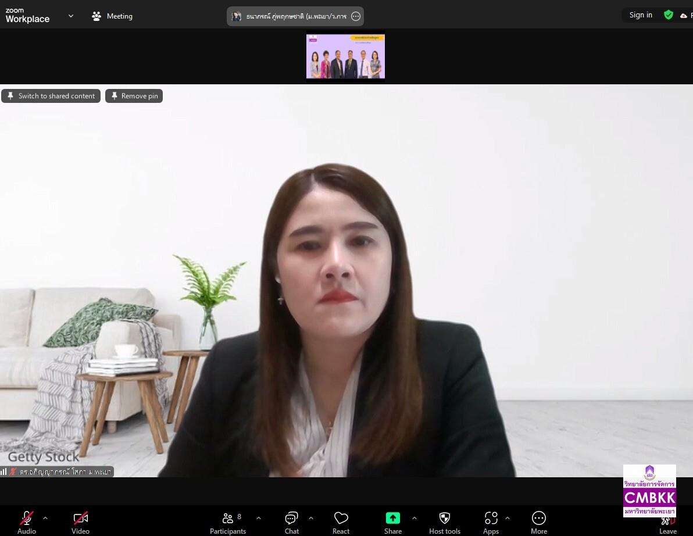Viewport: 693px width, 536px height.
Task: Click the Remove pin button
Action: click(134, 96)
